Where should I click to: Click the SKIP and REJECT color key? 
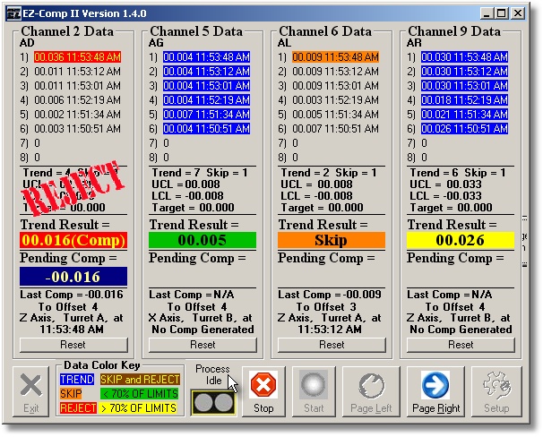140,380
